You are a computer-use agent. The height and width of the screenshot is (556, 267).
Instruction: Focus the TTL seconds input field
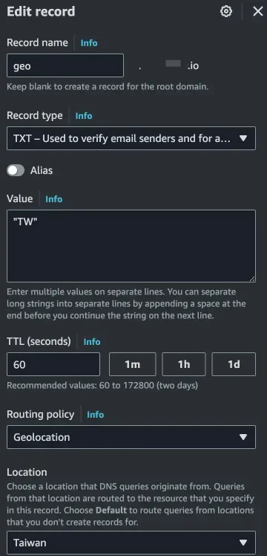tap(53, 364)
